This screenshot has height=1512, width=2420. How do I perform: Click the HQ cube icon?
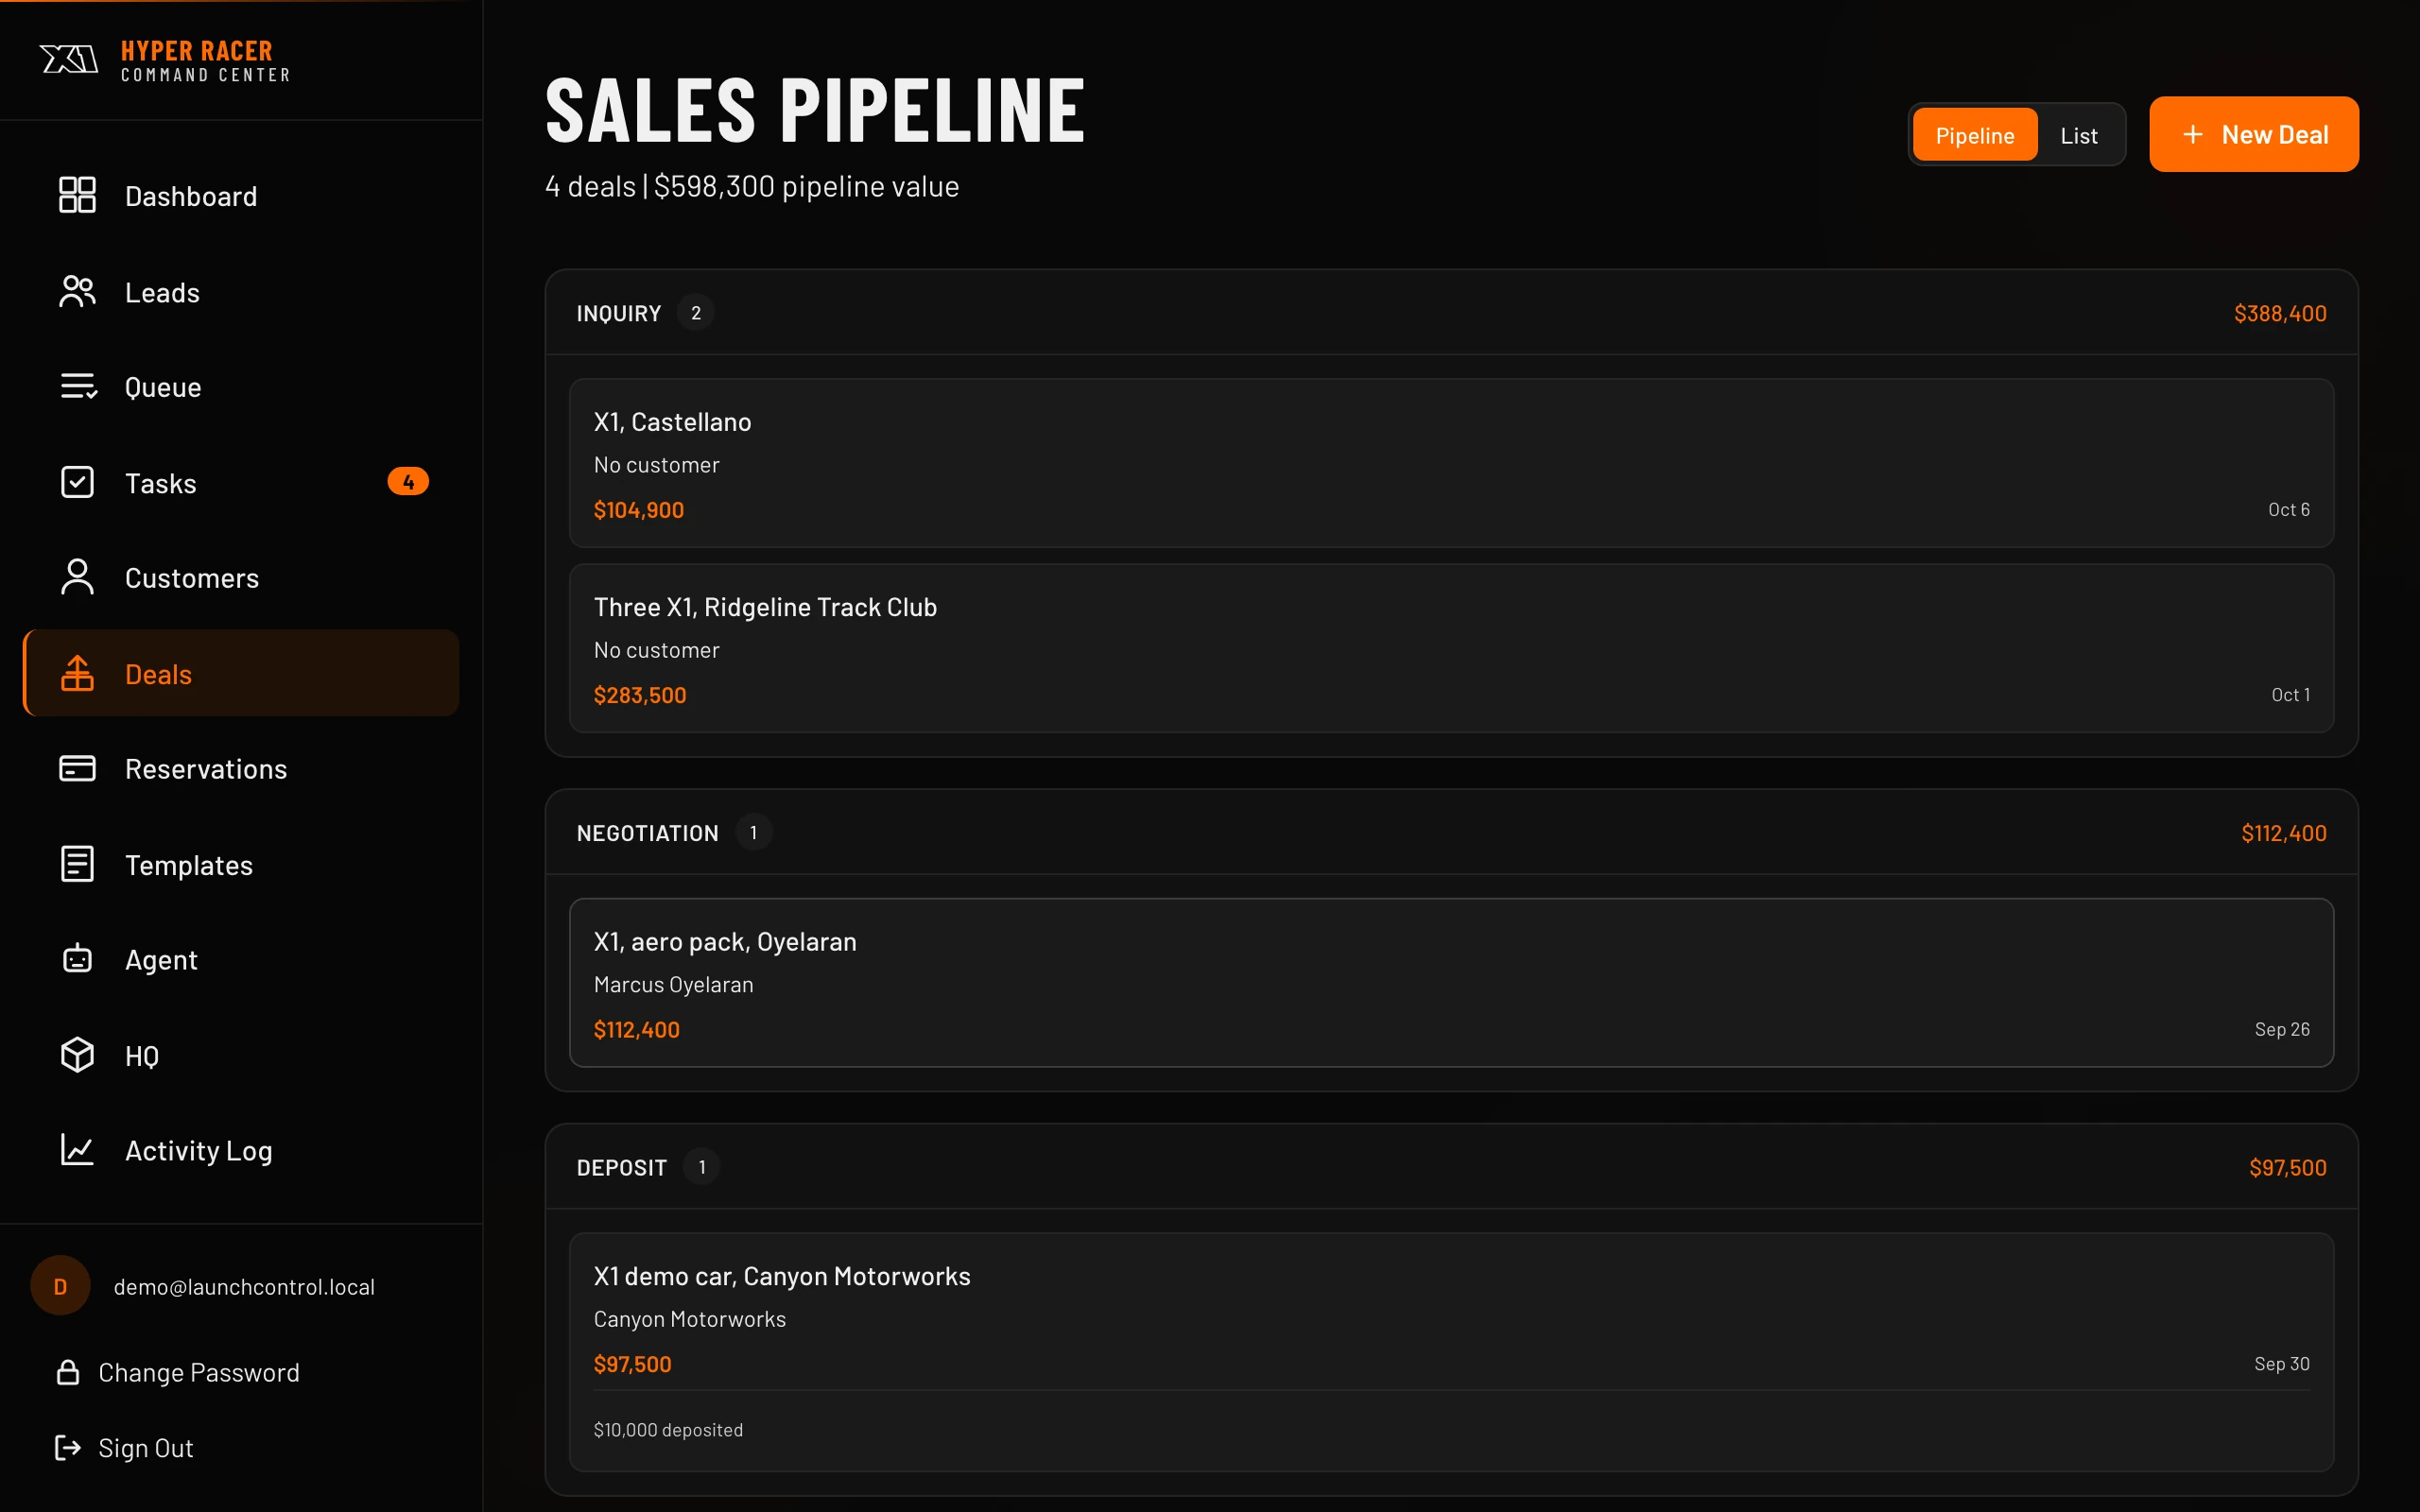pyautogui.click(x=77, y=1055)
